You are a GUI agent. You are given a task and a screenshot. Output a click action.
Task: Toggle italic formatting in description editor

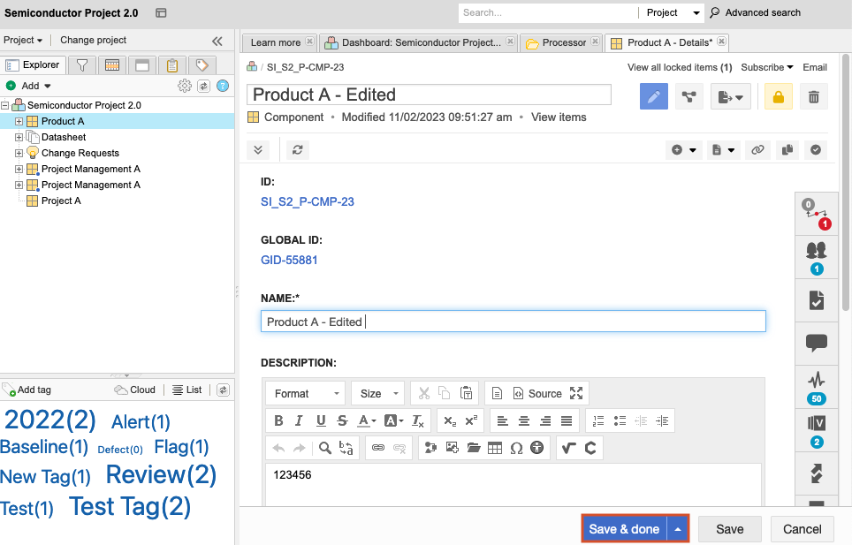pyautogui.click(x=300, y=420)
